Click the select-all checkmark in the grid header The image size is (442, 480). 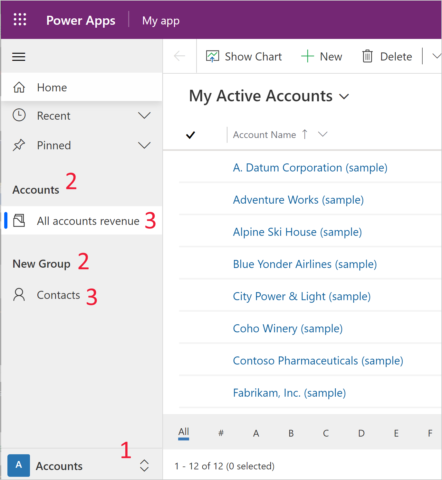[x=190, y=135]
